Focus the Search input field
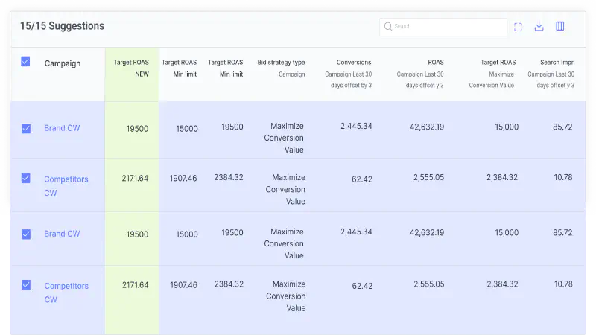The image size is (596, 335). pos(443,27)
